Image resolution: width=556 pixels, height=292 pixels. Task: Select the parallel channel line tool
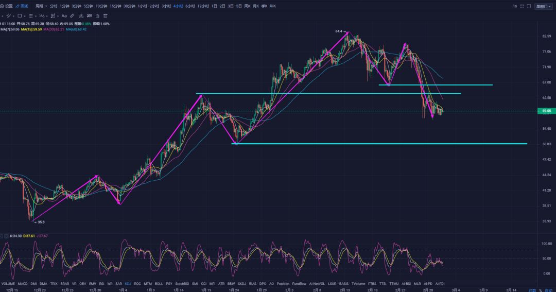click(x=9, y=15)
